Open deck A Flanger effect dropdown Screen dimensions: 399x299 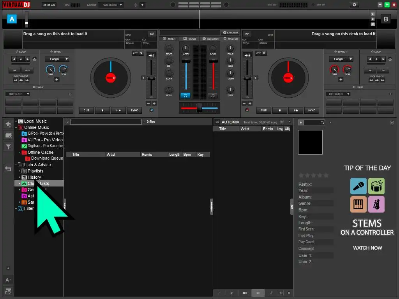click(57, 59)
